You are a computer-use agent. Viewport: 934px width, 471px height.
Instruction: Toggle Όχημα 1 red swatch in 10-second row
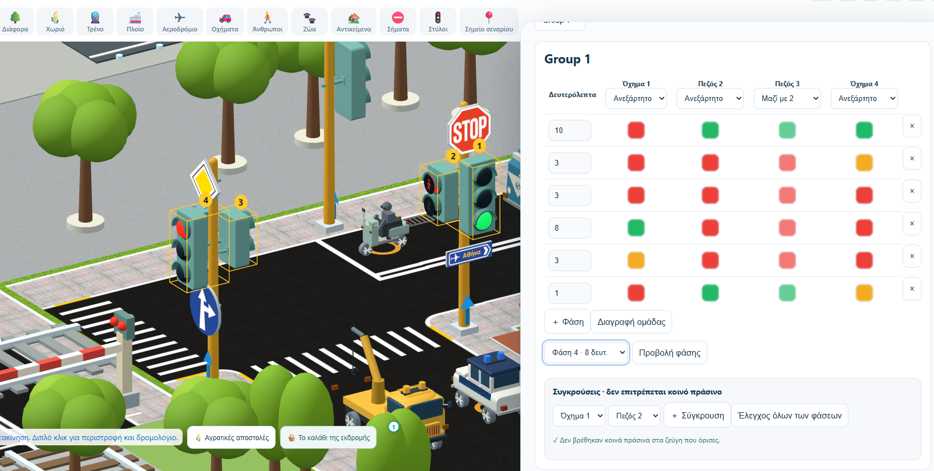tap(636, 130)
